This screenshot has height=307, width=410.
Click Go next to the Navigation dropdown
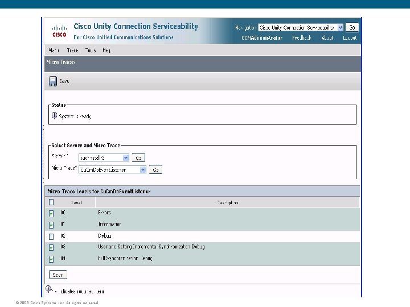point(352,27)
